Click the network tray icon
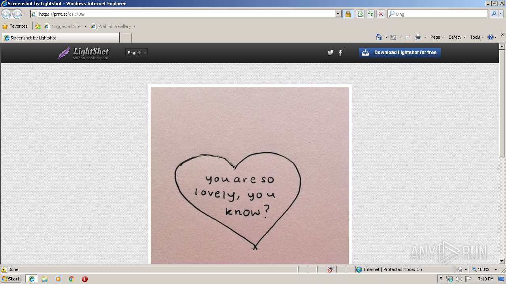This screenshot has width=506, height=284. click(x=449, y=279)
